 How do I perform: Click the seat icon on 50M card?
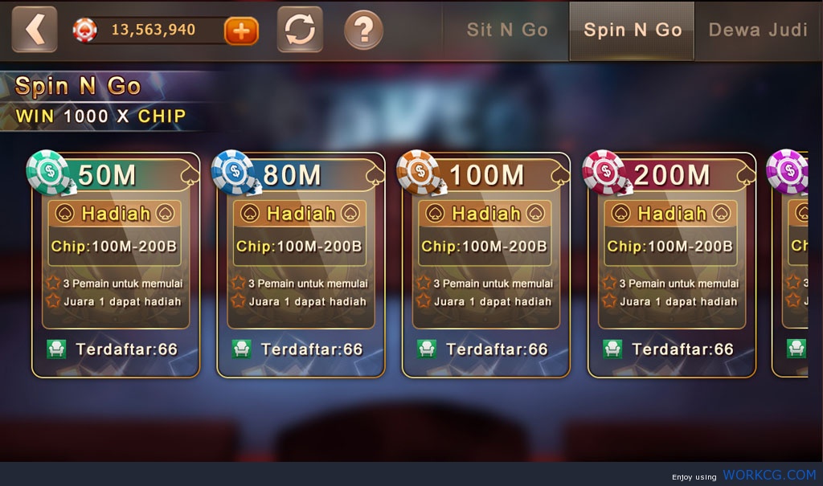pyautogui.click(x=56, y=349)
